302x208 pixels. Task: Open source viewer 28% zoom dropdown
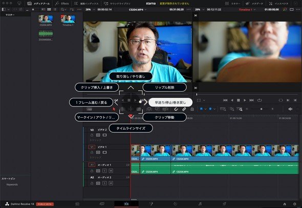[90, 9]
